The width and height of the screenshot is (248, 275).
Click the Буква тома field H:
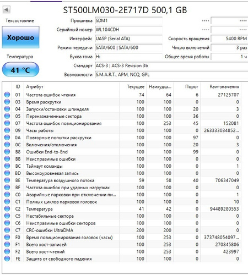click(x=128, y=57)
